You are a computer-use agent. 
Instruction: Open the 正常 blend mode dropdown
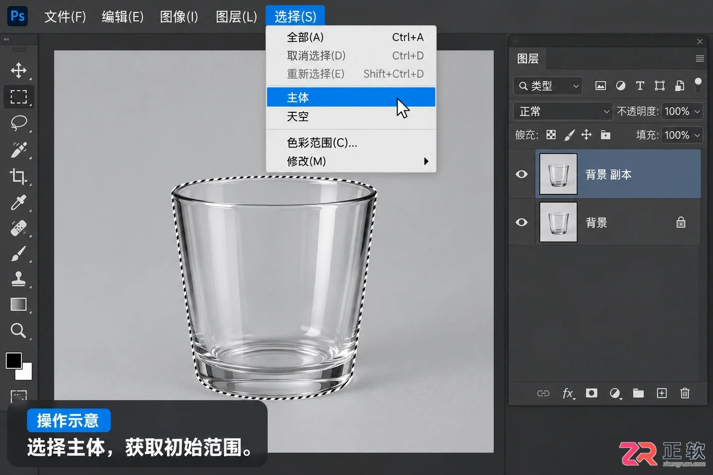563,111
